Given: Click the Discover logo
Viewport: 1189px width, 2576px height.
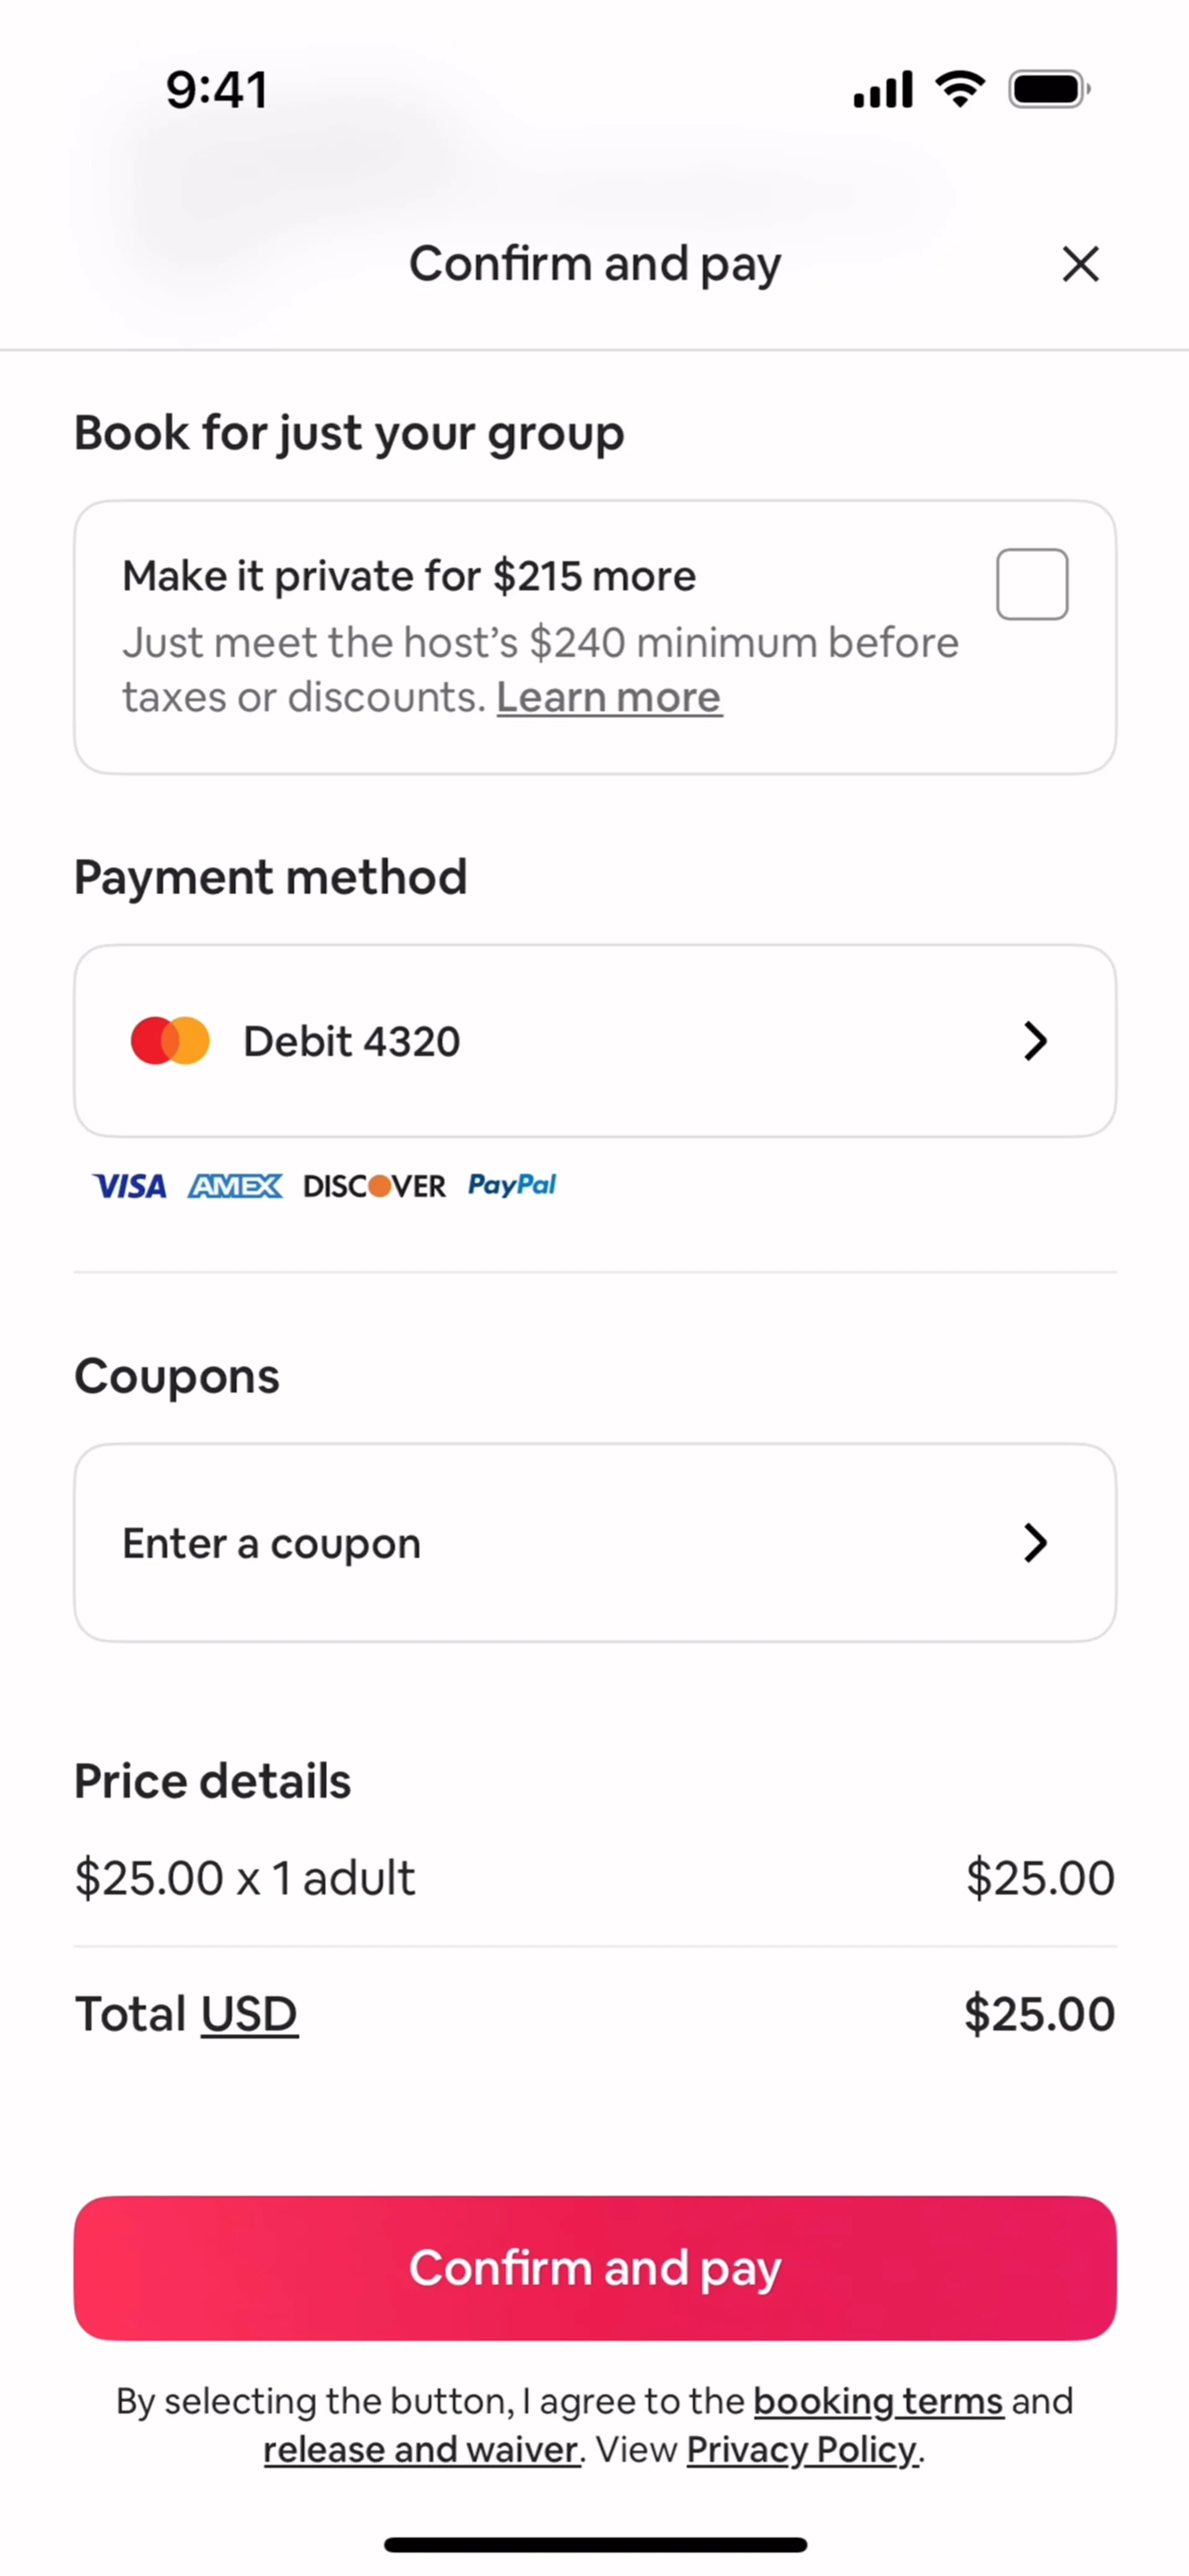Looking at the screenshot, I should [374, 1186].
